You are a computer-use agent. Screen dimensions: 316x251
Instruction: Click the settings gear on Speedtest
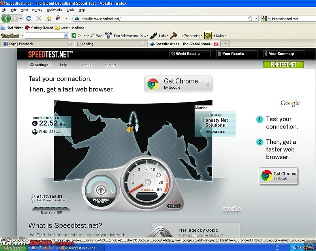click(x=32, y=65)
